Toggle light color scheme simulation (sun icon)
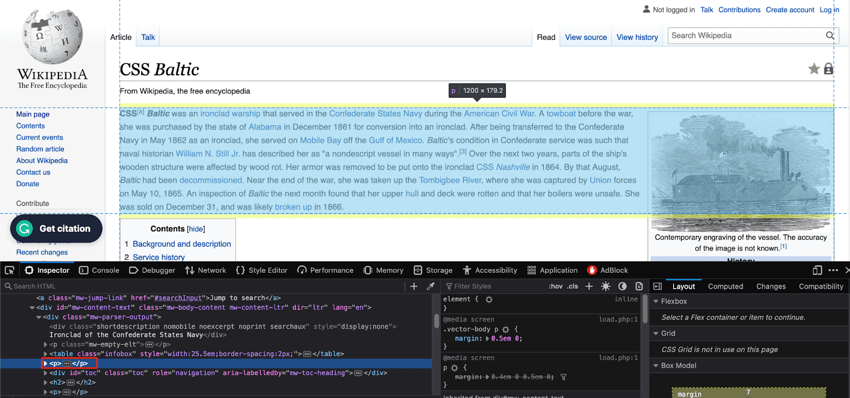The width and height of the screenshot is (850, 398). [x=606, y=286]
